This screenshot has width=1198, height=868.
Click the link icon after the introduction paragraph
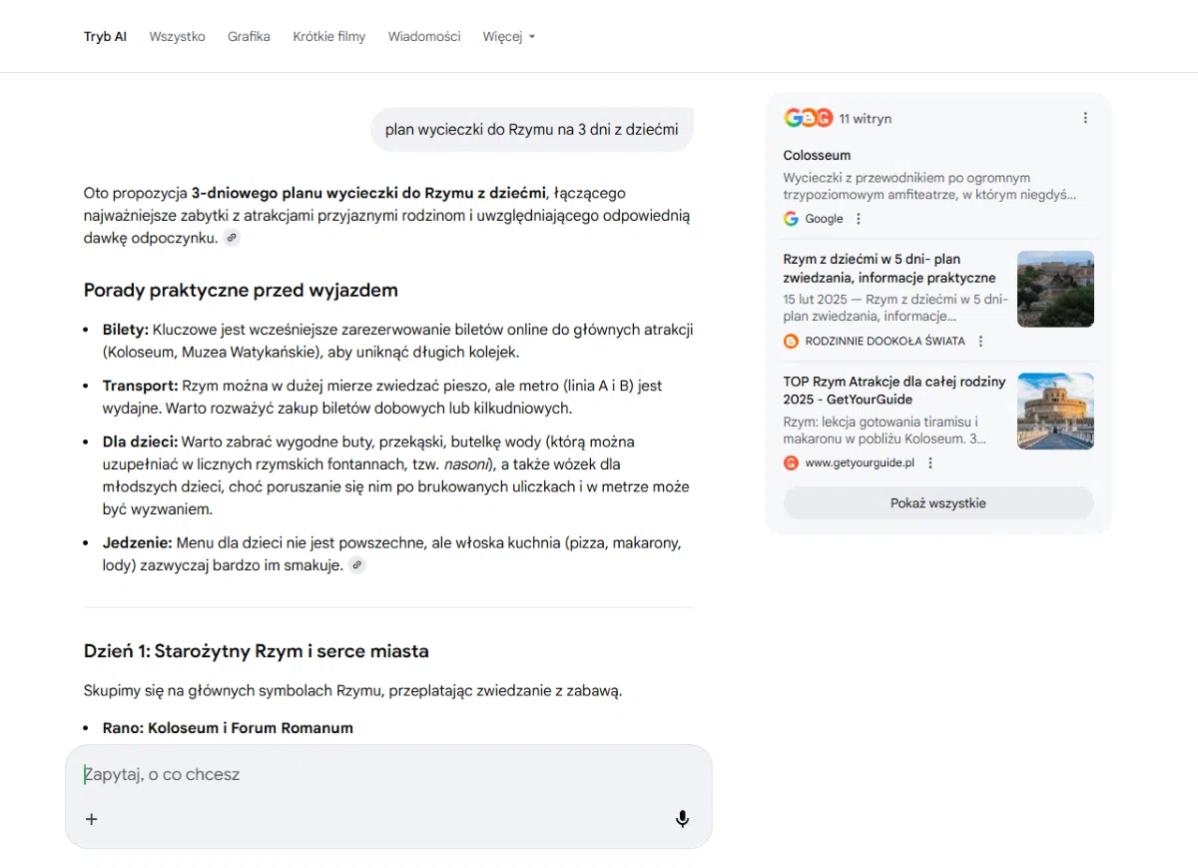232,238
